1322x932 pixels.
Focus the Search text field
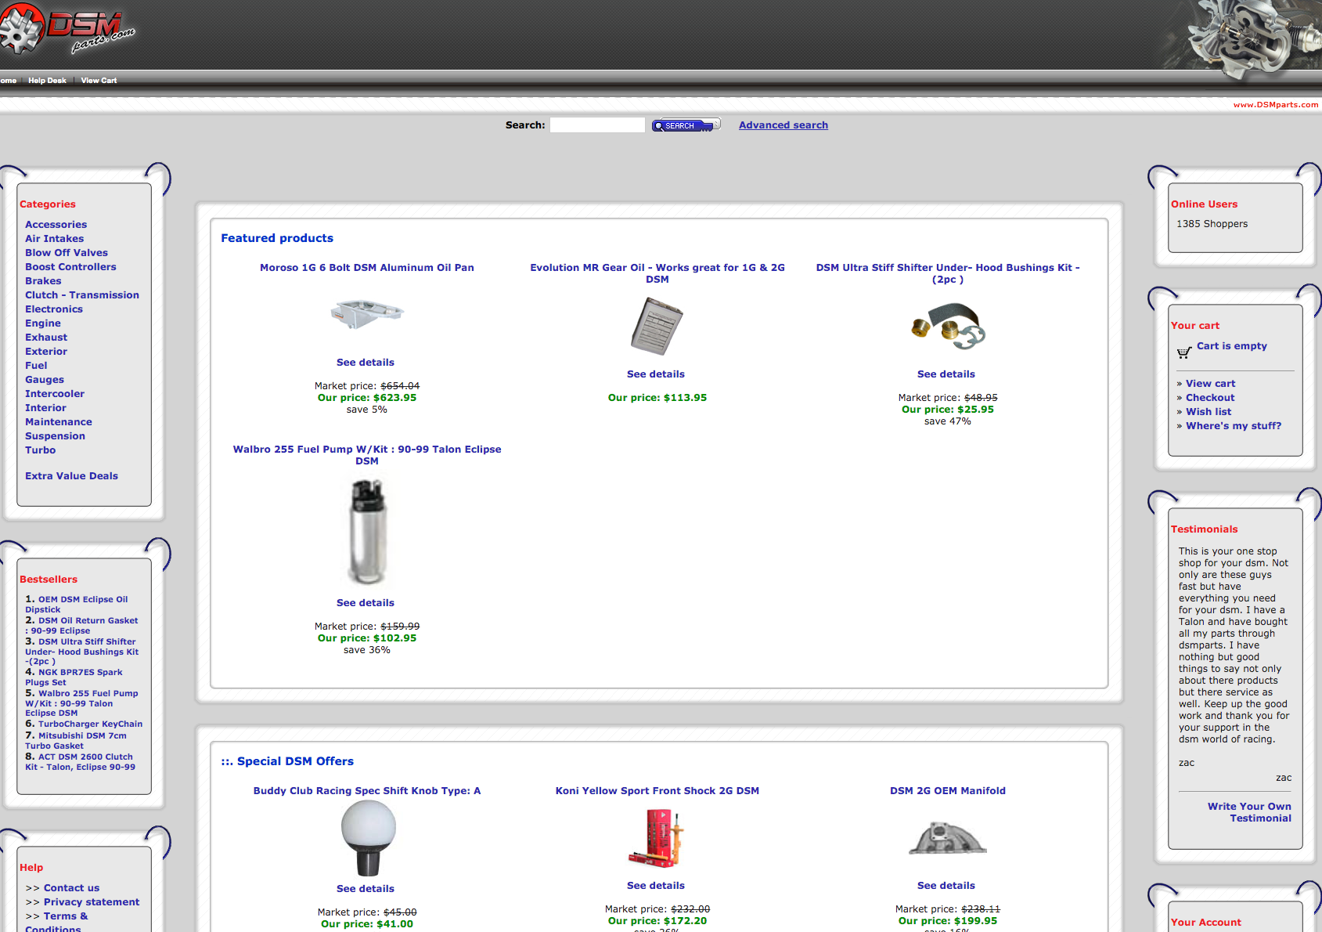pyautogui.click(x=597, y=125)
